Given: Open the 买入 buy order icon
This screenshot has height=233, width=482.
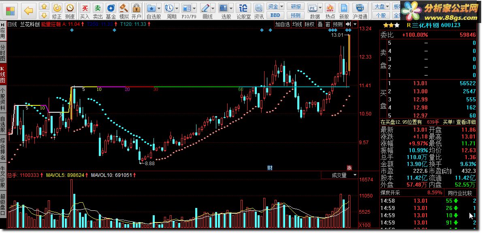Looking at the screenshot, I should pyautogui.click(x=85, y=11).
